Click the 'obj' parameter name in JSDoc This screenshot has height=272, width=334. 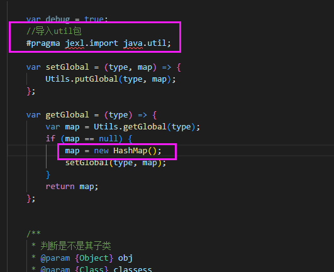click(125, 258)
